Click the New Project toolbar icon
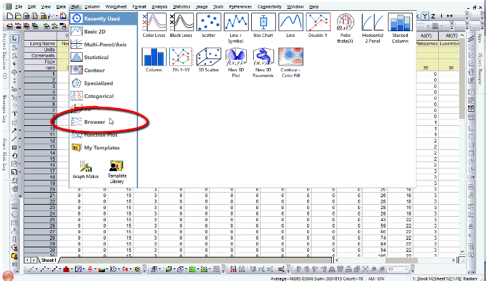The image size is (489, 281). pyautogui.click(x=10, y=16)
